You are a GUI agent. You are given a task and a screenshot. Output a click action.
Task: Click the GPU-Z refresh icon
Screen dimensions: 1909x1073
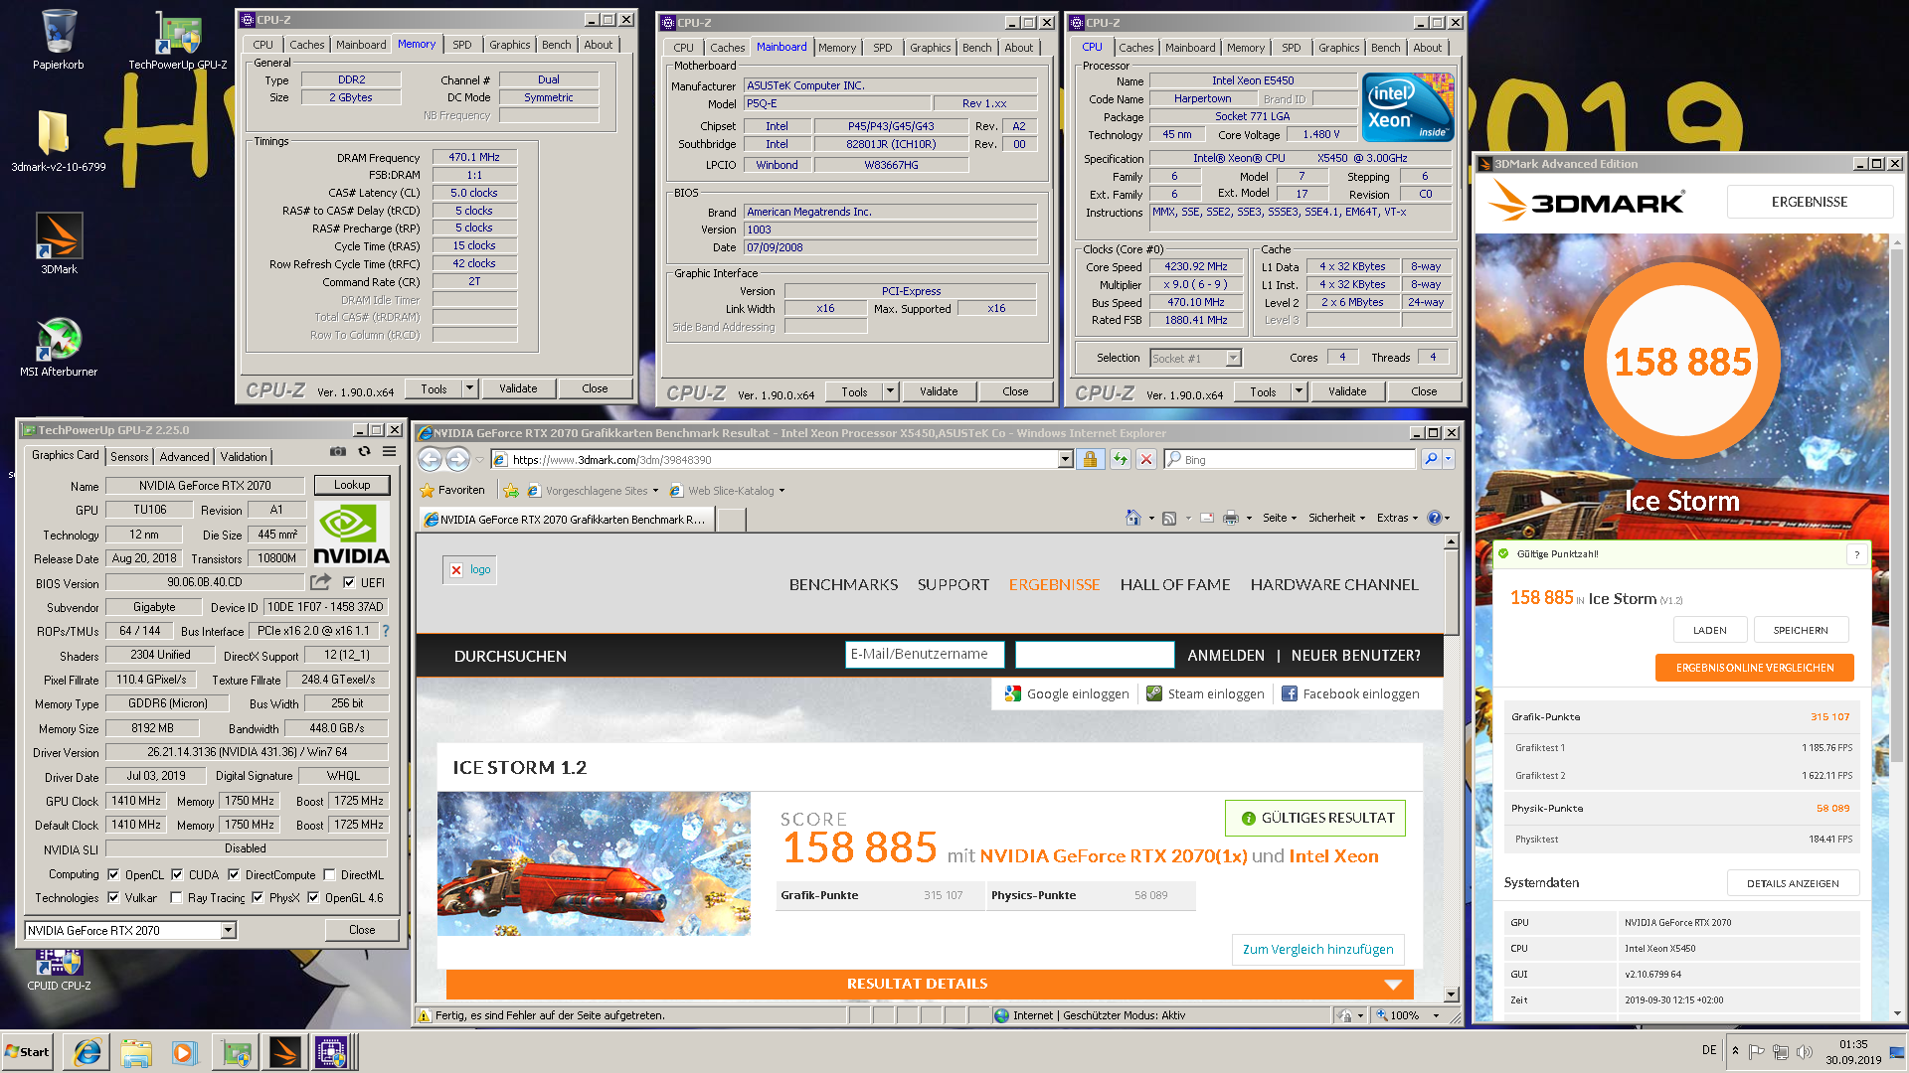tap(364, 452)
